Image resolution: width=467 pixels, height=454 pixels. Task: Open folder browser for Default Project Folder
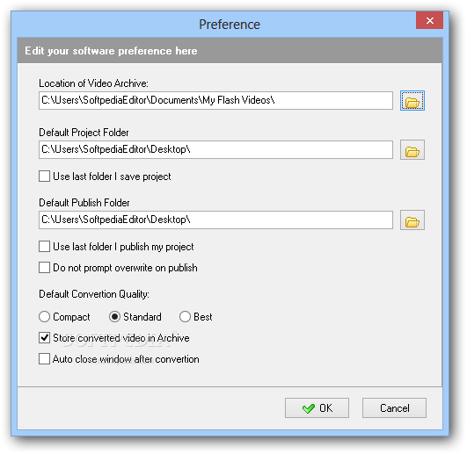point(412,150)
